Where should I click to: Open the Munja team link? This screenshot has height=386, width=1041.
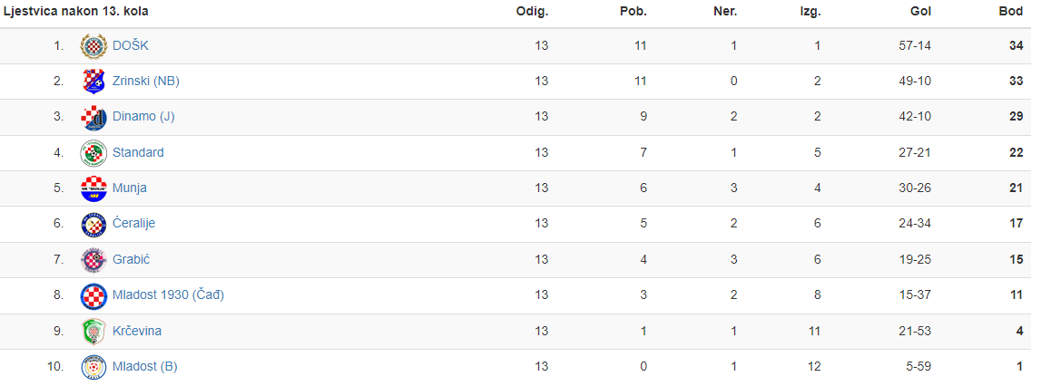[x=130, y=188]
